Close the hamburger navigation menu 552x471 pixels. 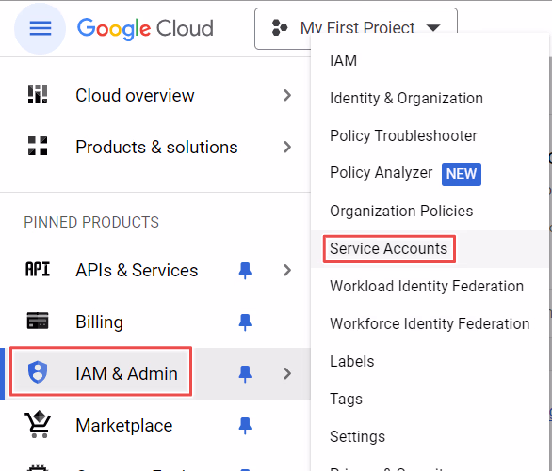[41, 28]
